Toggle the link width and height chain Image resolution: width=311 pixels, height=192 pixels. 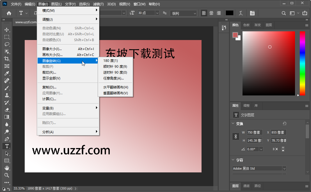(x=235, y=136)
